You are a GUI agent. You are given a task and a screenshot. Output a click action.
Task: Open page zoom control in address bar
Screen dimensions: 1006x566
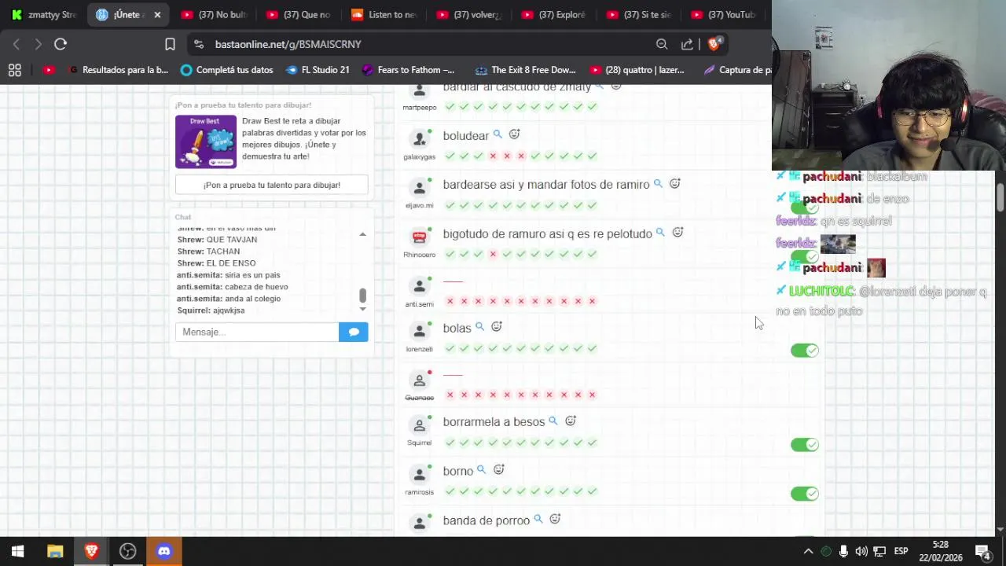pyautogui.click(x=662, y=44)
